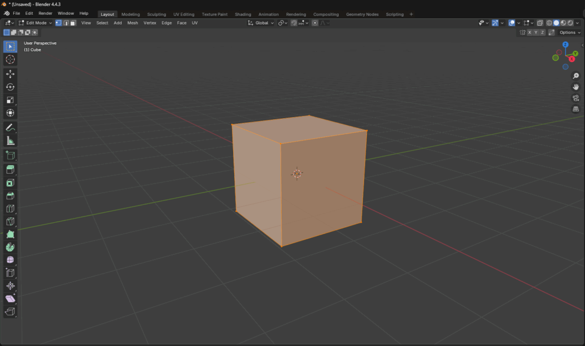This screenshot has width=585, height=346.
Task: Select the Loop Cut tool
Action: coord(10,209)
